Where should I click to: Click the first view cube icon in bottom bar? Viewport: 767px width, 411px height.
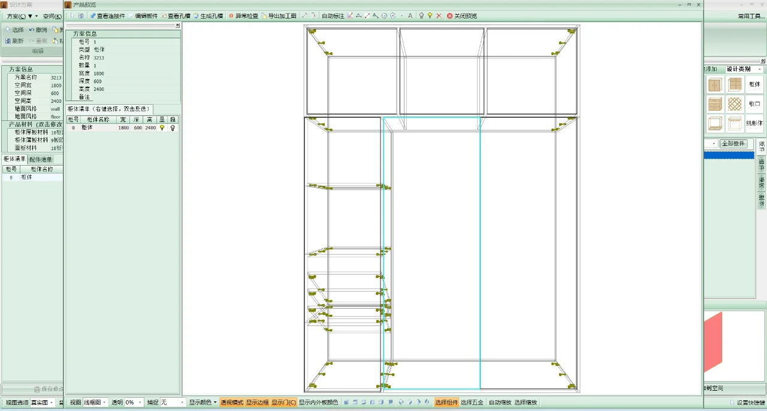tap(346, 403)
